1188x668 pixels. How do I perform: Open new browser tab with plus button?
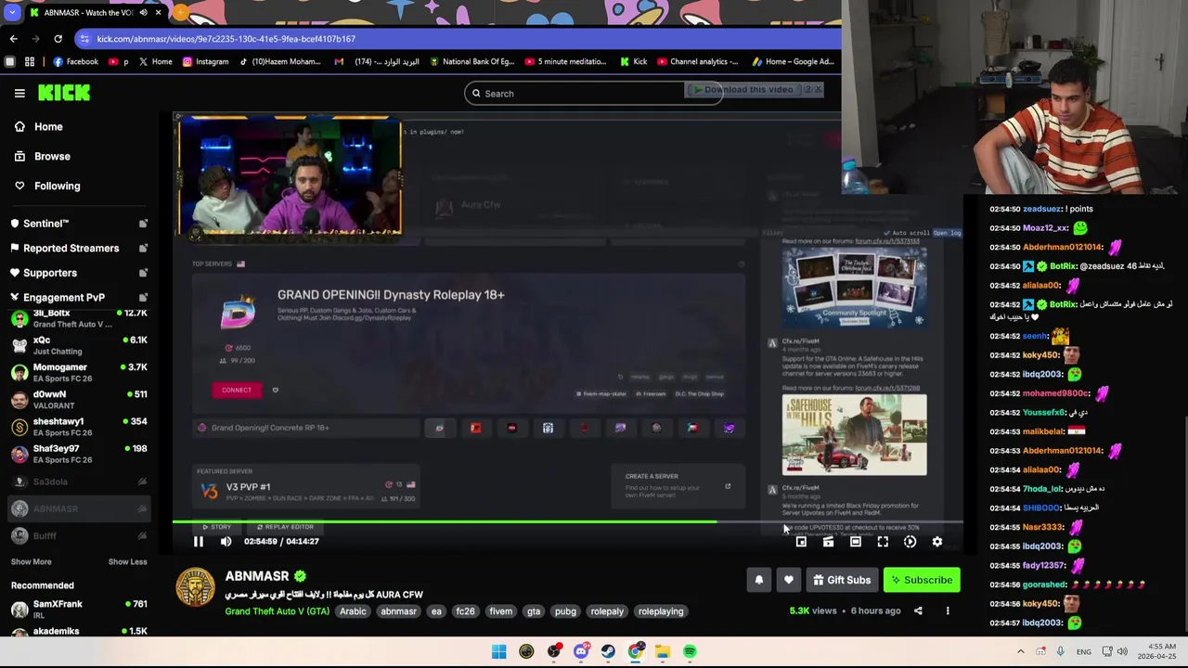[x=180, y=13]
